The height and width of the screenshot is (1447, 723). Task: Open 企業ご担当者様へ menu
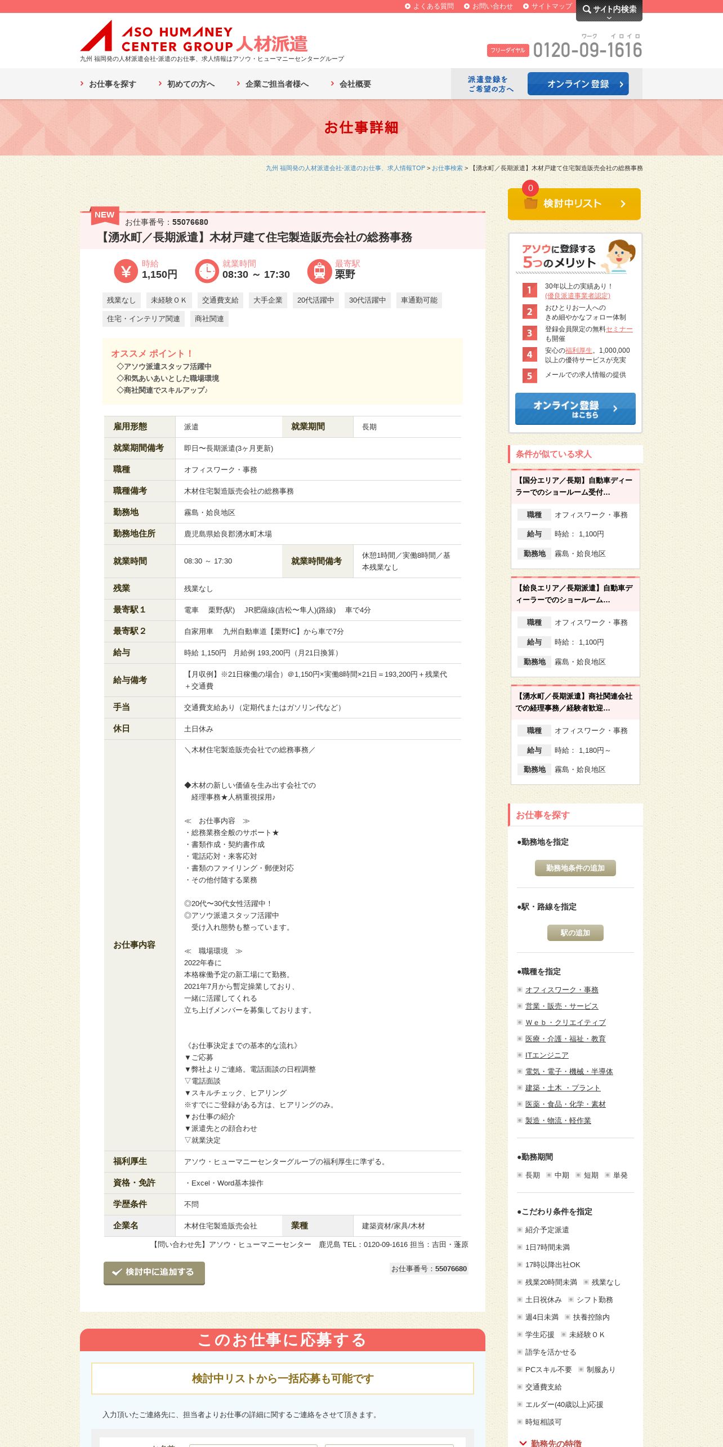point(273,84)
